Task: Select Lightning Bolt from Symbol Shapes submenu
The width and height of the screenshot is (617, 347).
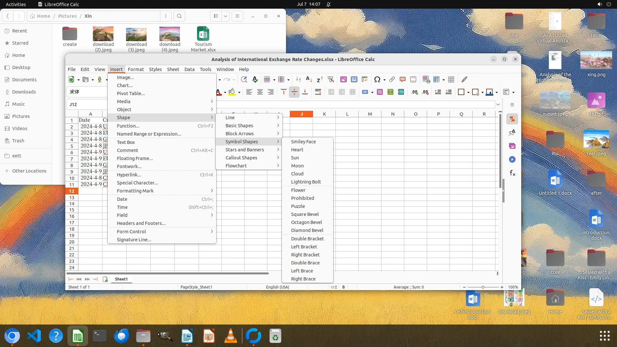Action: click(306, 182)
